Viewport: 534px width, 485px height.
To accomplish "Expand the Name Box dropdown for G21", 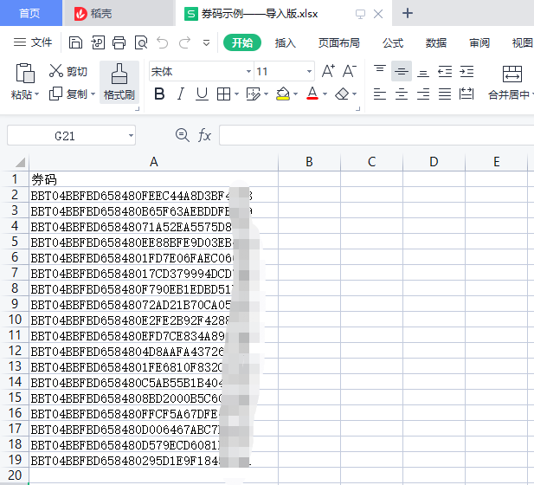I will (x=131, y=136).
